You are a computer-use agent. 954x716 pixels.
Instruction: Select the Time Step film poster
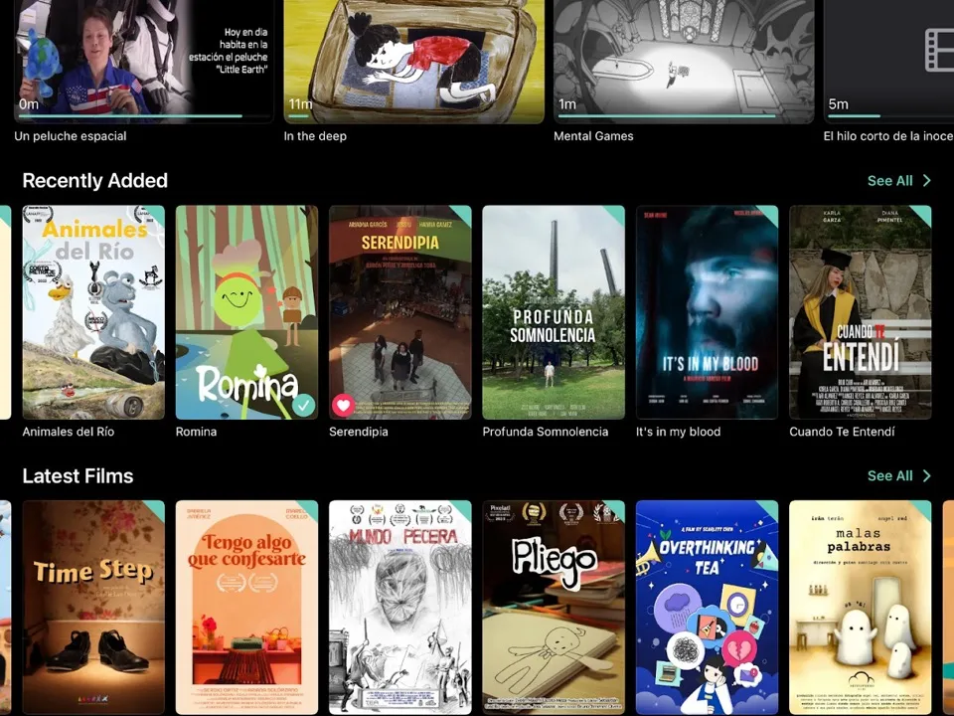point(93,608)
